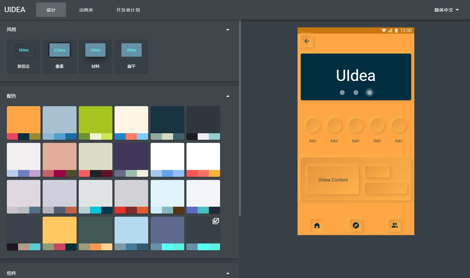Click the UIdea banner in preview
The image size is (470, 278).
tap(356, 77)
